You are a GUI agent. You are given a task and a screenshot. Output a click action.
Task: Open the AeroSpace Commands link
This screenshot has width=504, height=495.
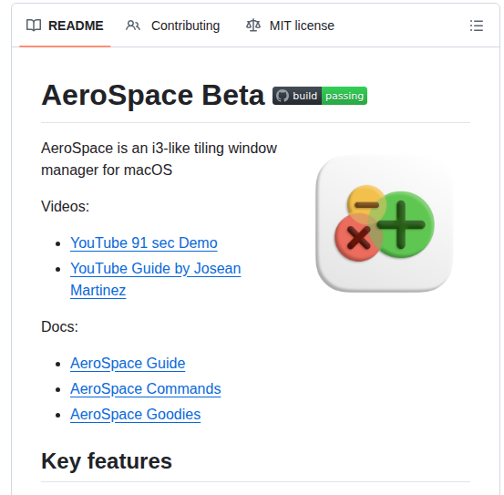pyautogui.click(x=146, y=389)
